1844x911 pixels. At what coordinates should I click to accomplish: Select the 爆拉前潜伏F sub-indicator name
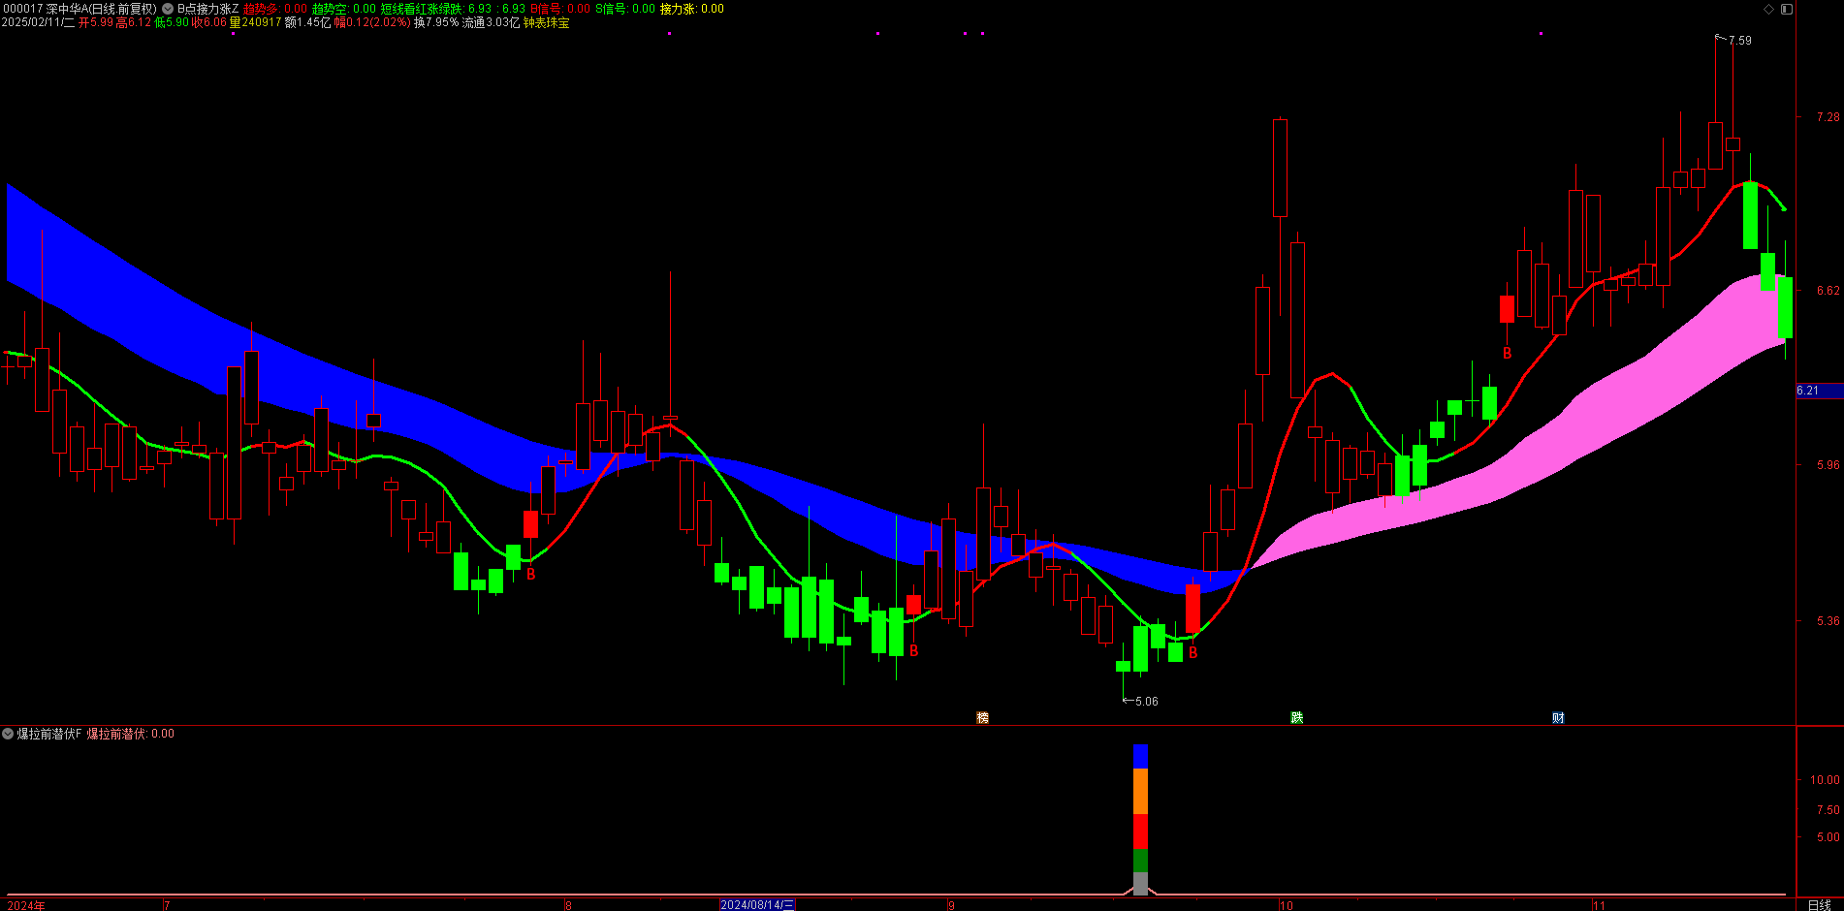tap(49, 734)
